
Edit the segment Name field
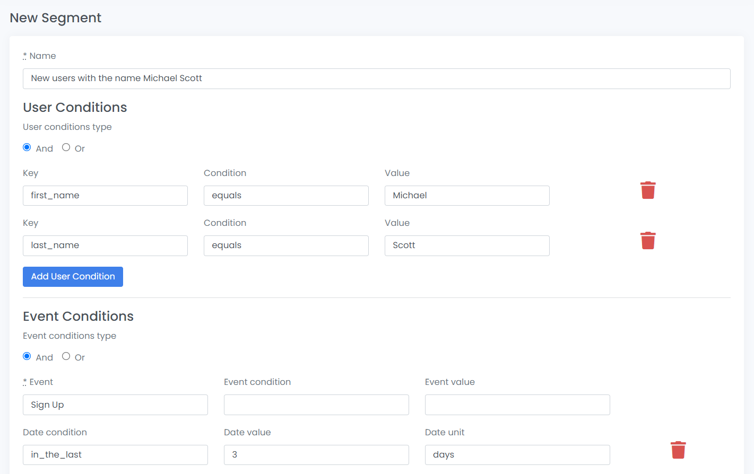[x=377, y=78]
